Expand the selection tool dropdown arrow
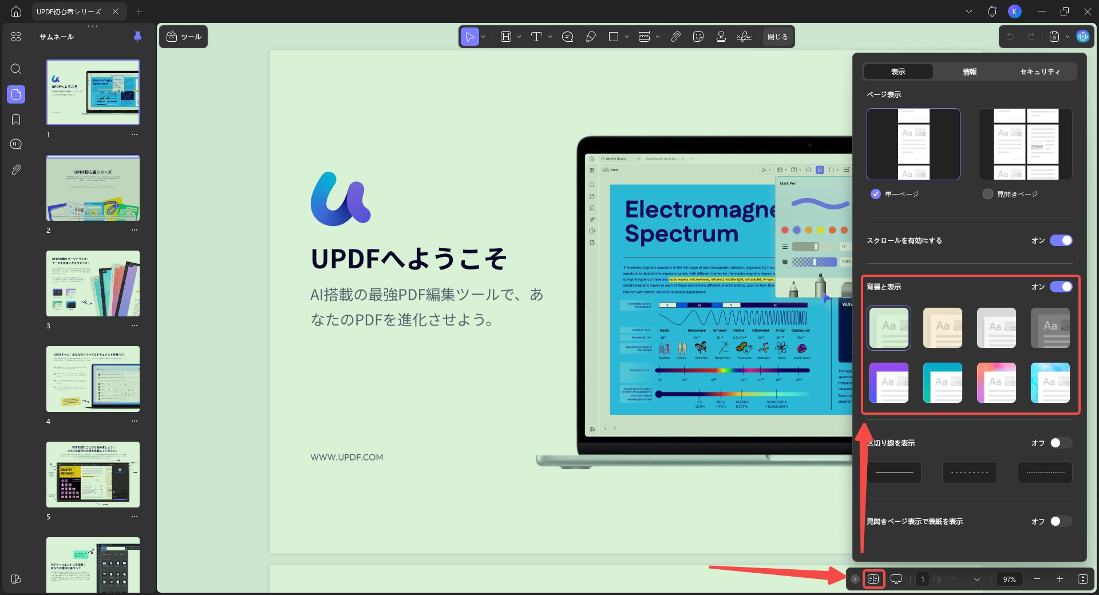The width and height of the screenshot is (1099, 595). [483, 37]
